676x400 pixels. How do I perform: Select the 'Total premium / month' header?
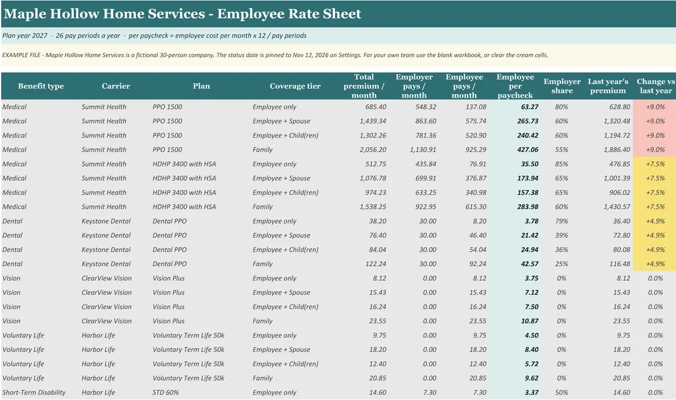pos(364,86)
